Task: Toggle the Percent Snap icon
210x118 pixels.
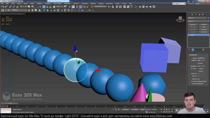Action: click(x=84, y=7)
